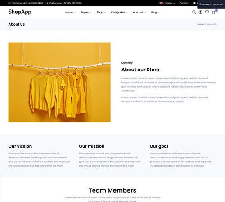
Task: Click the user account profile icon
Action: (200, 12)
